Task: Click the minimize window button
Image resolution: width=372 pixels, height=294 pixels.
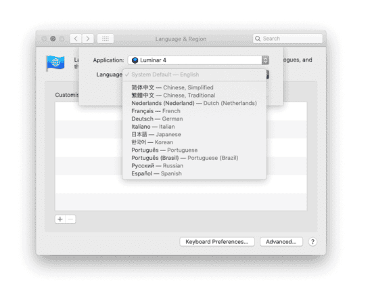Action: point(53,39)
